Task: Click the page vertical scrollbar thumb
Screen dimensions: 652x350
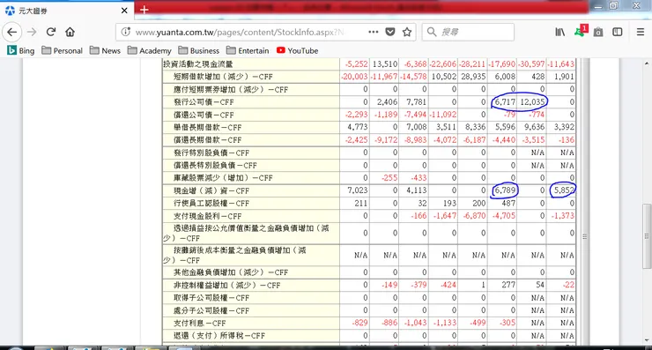Action: 647,236
